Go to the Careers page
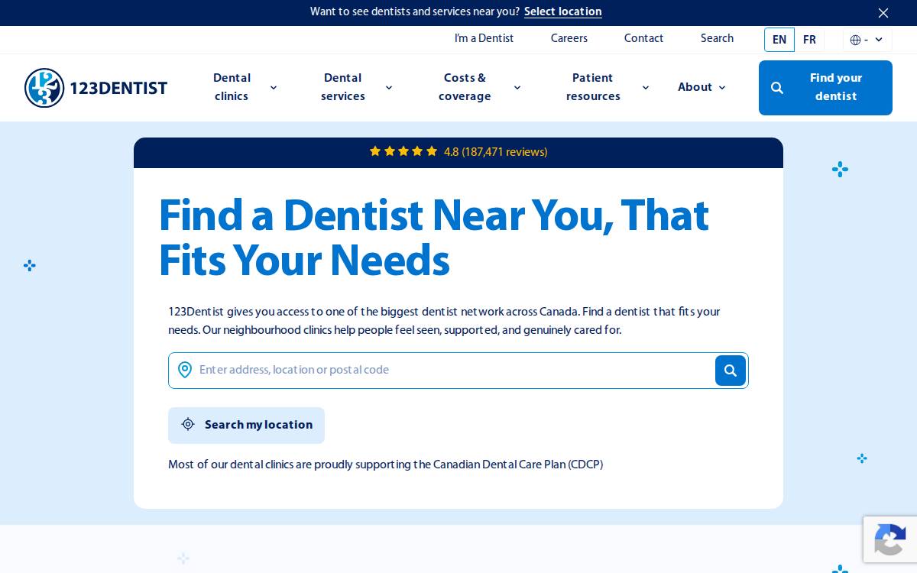This screenshot has width=917, height=573. (x=569, y=38)
